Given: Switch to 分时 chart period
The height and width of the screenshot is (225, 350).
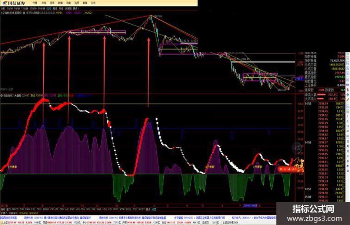Looking at the screenshot, I should click(x=3, y=8).
